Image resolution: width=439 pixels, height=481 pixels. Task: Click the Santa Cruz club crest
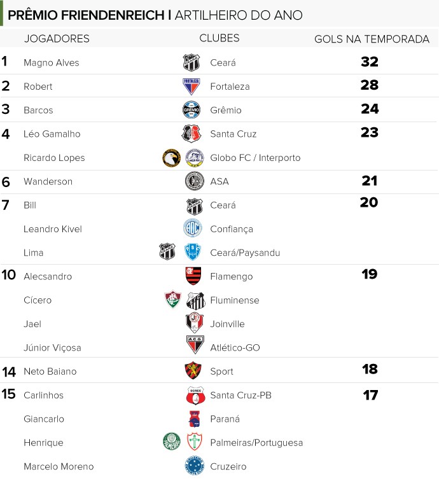pyautogui.click(x=192, y=134)
